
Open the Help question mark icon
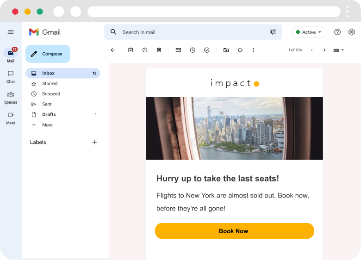pyautogui.click(x=337, y=32)
